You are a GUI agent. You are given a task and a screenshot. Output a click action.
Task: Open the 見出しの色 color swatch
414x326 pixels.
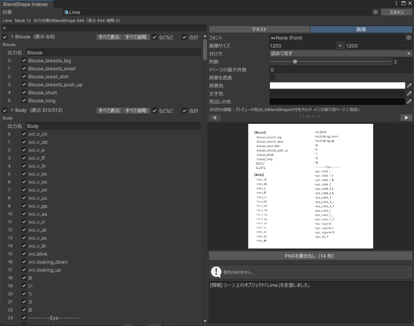click(337, 101)
